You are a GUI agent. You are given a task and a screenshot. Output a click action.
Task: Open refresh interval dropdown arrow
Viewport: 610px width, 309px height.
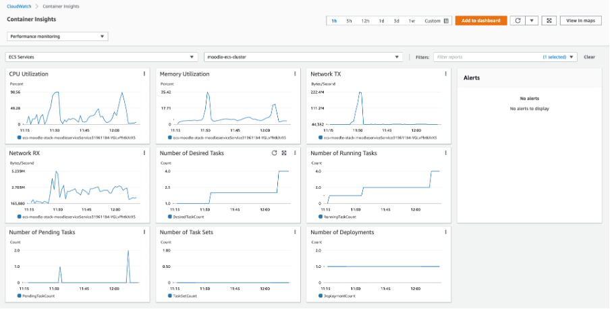[532, 21]
